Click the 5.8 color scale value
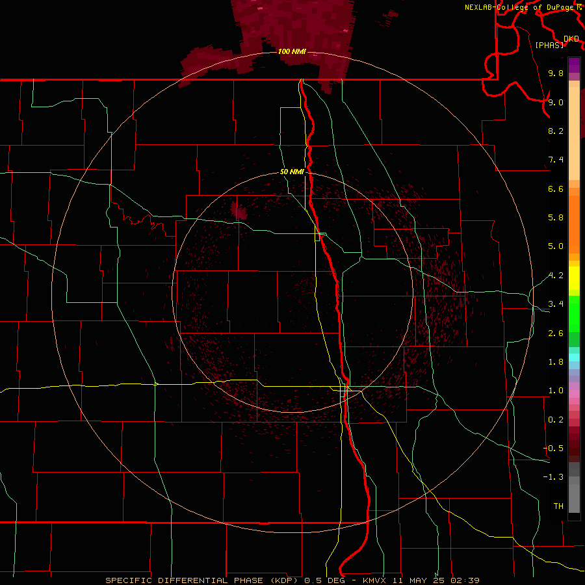This screenshot has height=585, width=585. pyautogui.click(x=556, y=218)
